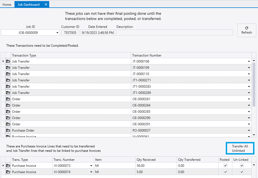Open the folder icon beside JT1-0000289
Screen dimensions: 258x178
[8, 93]
